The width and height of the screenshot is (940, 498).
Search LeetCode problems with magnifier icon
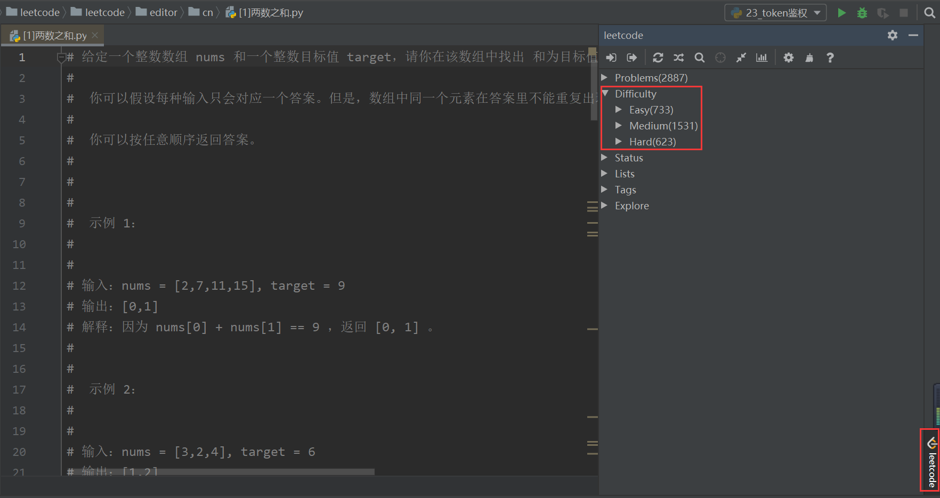[699, 58]
